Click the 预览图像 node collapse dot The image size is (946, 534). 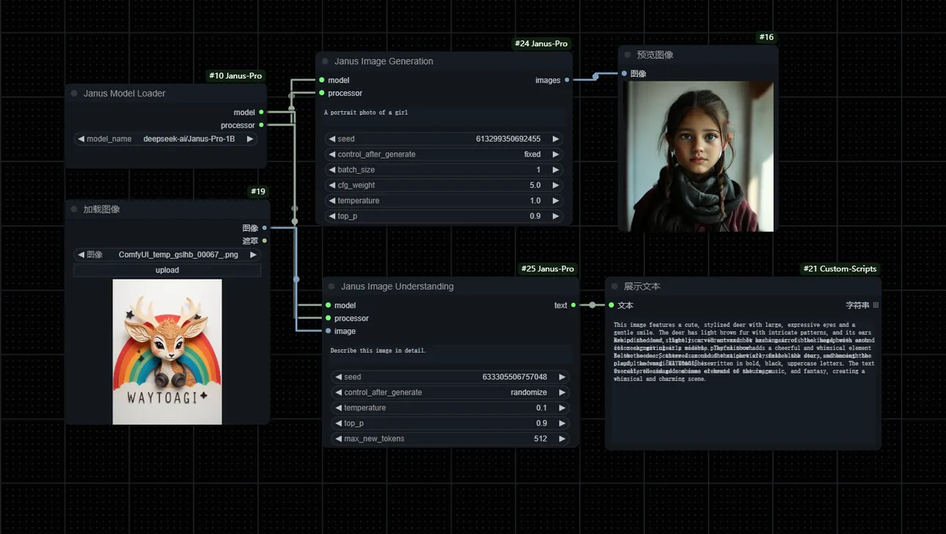(627, 55)
